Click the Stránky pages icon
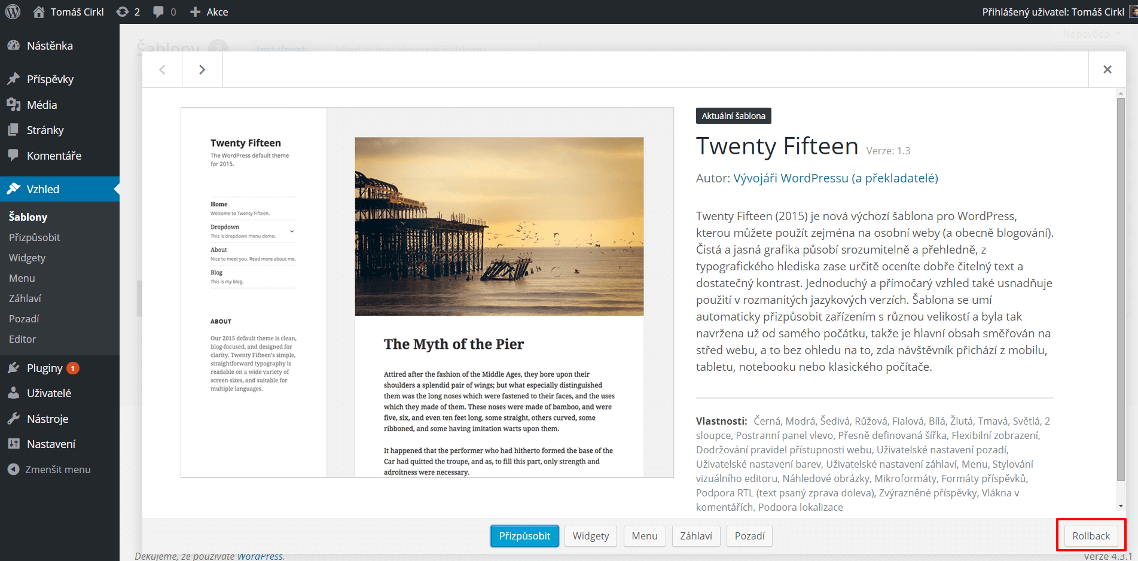 pyautogui.click(x=13, y=130)
